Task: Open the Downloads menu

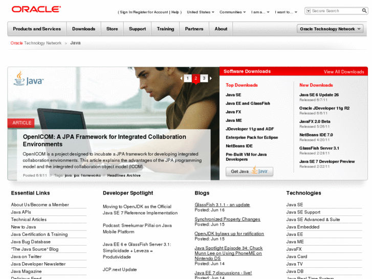Action: click(83, 29)
